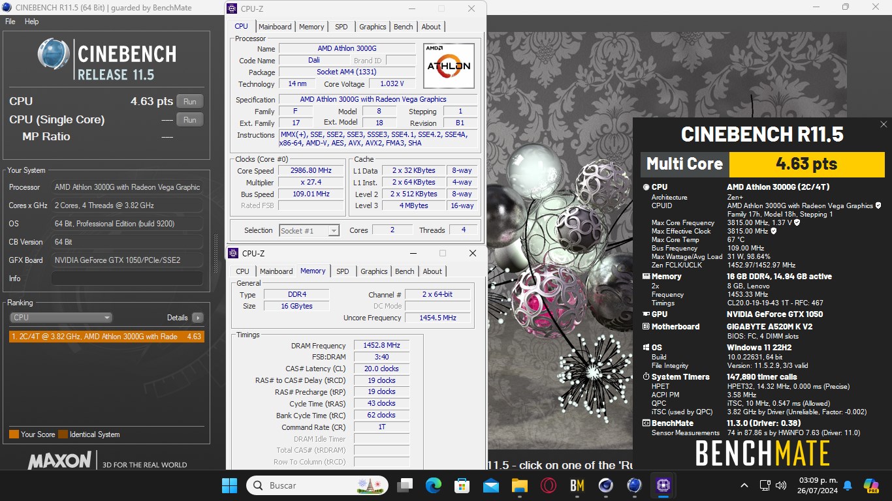Select the ranking entry 2C/4T @ 3.82 GHz
Viewport: 892px width, 501px height.
point(106,337)
